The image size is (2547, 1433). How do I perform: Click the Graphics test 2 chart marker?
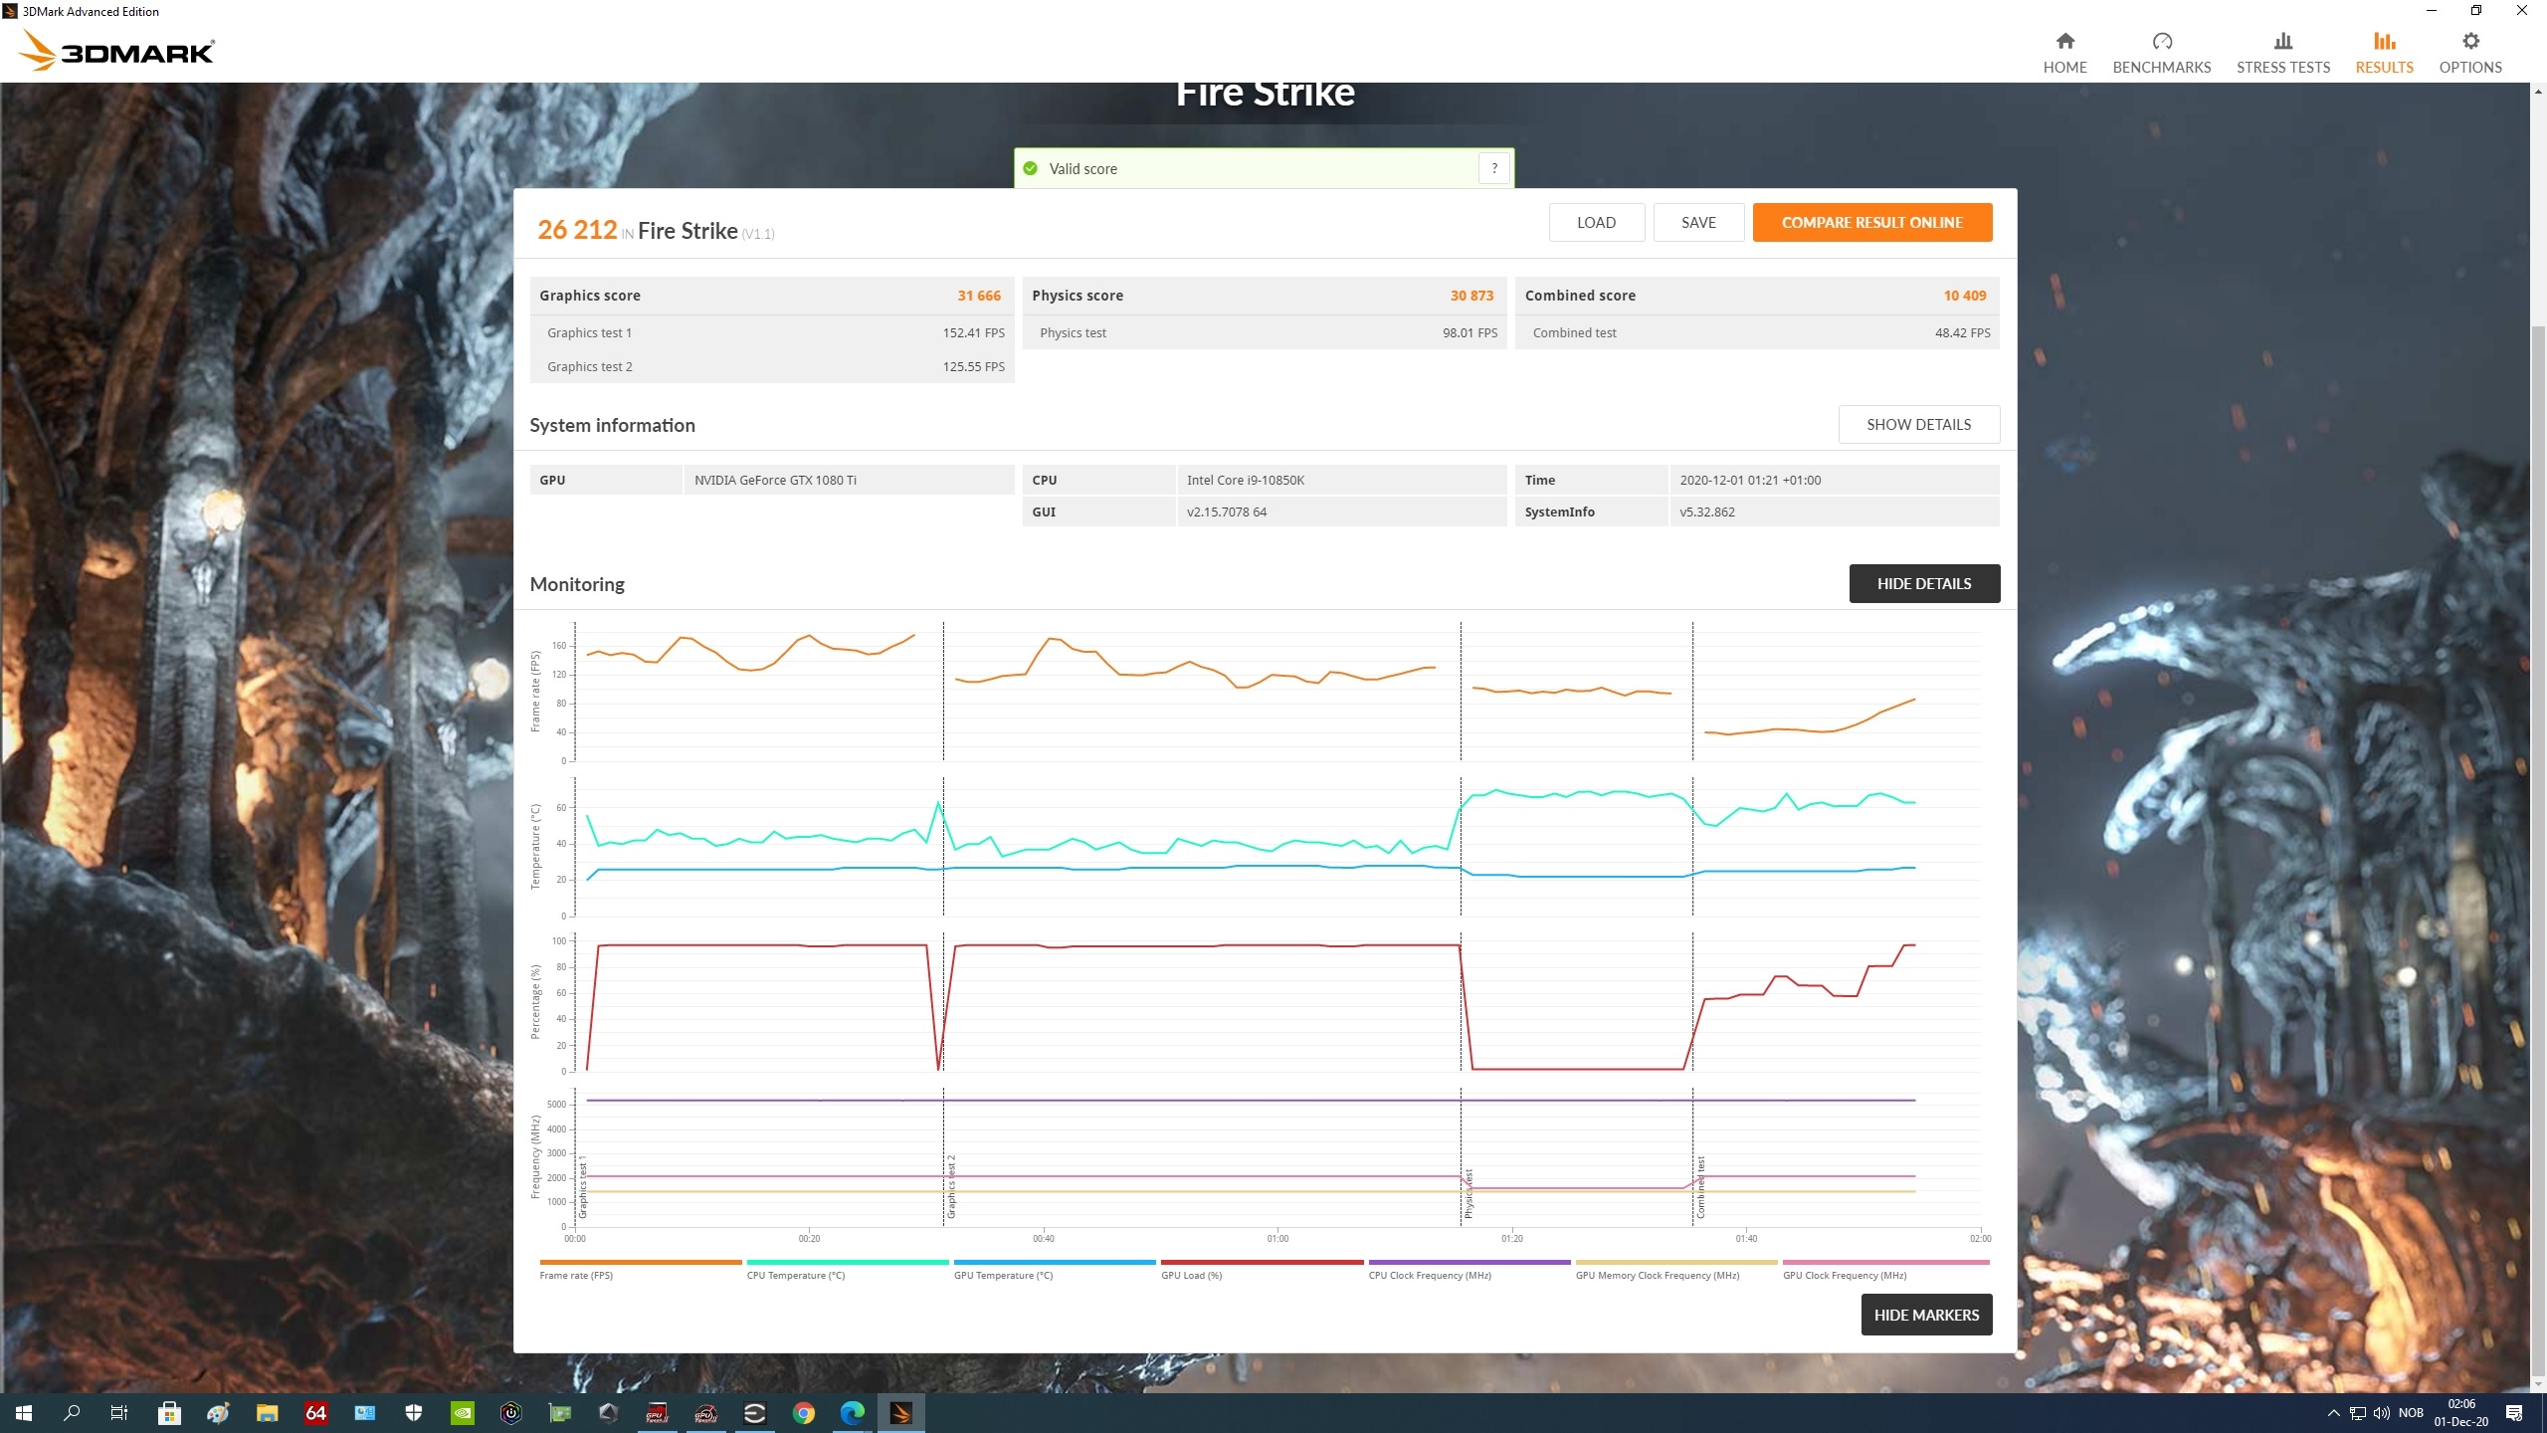click(x=951, y=1188)
